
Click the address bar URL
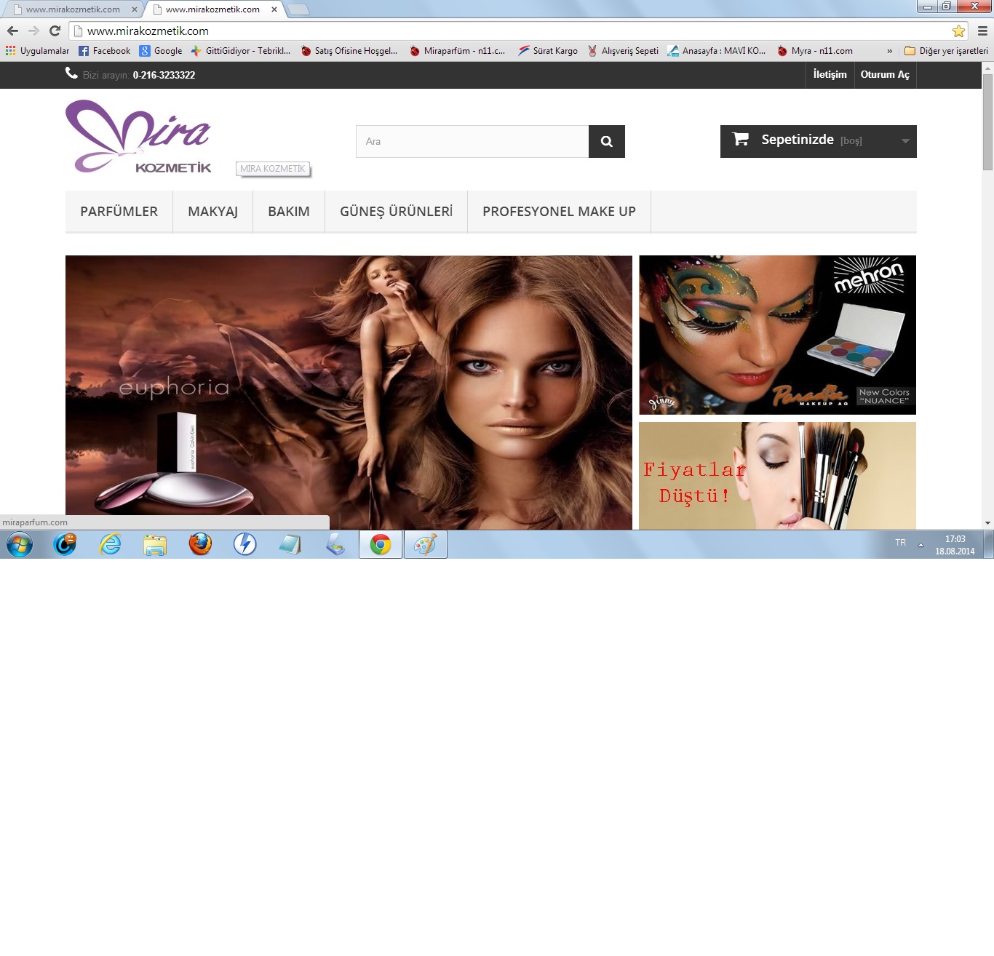[x=148, y=31]
